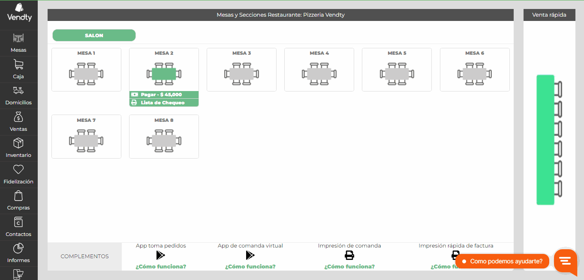The width and height of the screenshot is (584, 280).
Task: Click the MESA 1 label text
Action: [x=86, y=53]
